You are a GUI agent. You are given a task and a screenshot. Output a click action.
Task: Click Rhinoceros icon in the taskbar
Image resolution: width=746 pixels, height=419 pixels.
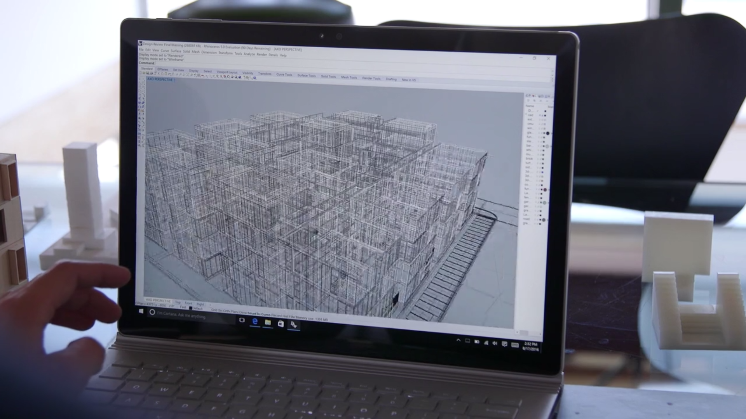[294, 325]
